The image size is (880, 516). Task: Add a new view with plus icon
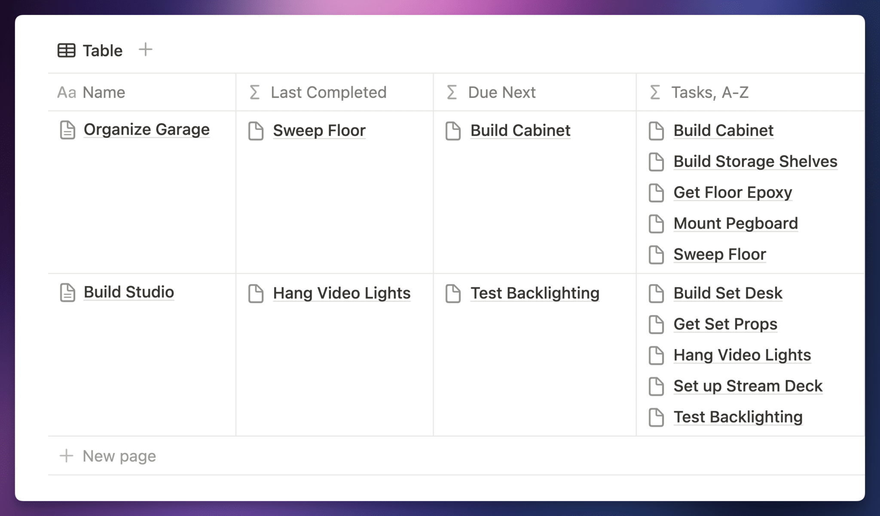[x=146, y=50]
